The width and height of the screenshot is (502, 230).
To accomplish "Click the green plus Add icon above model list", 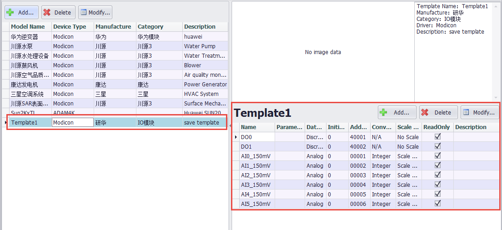I will click(10, 12).
